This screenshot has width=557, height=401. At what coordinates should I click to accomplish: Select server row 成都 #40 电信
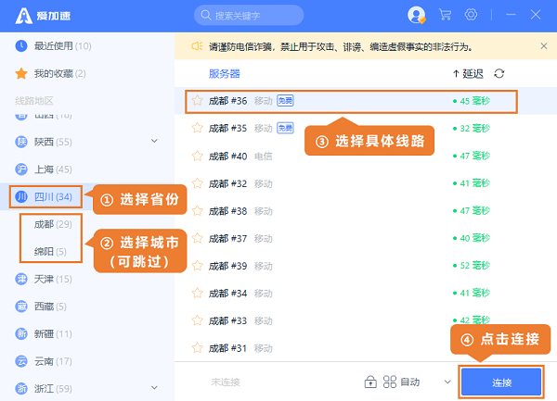(366, 156)
